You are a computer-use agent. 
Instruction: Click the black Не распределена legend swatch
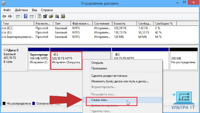click(x=4, y=103)
